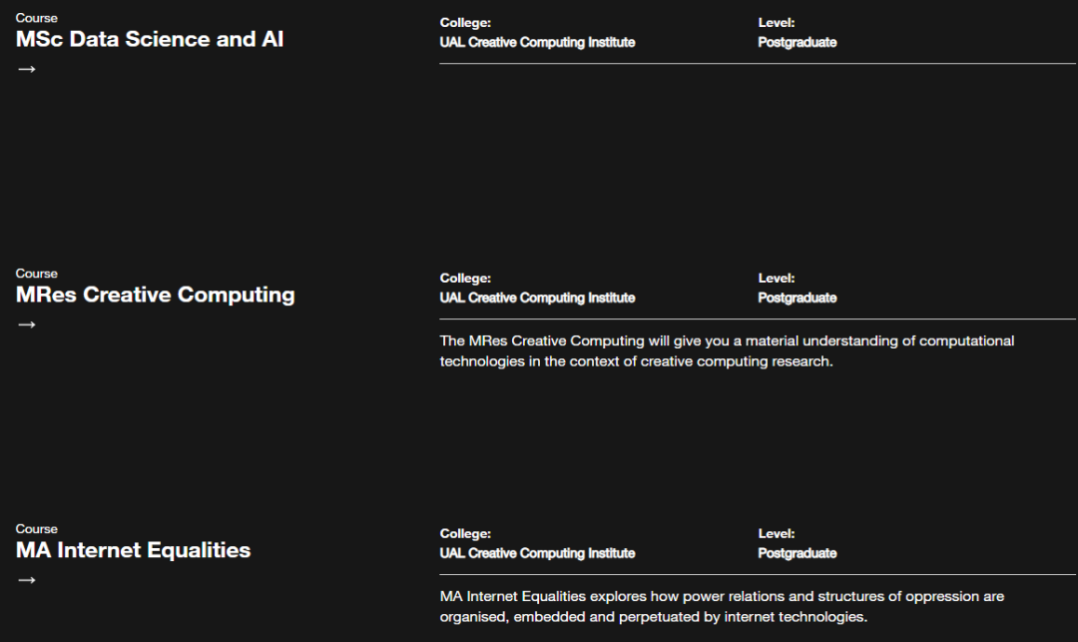Click the Level: label in the MRes row

(777, 279)
